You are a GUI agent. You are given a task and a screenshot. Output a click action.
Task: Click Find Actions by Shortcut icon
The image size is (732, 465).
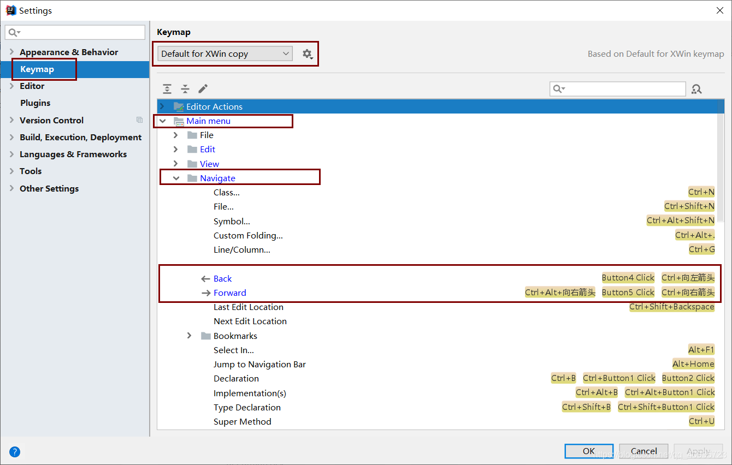(696, 89)
